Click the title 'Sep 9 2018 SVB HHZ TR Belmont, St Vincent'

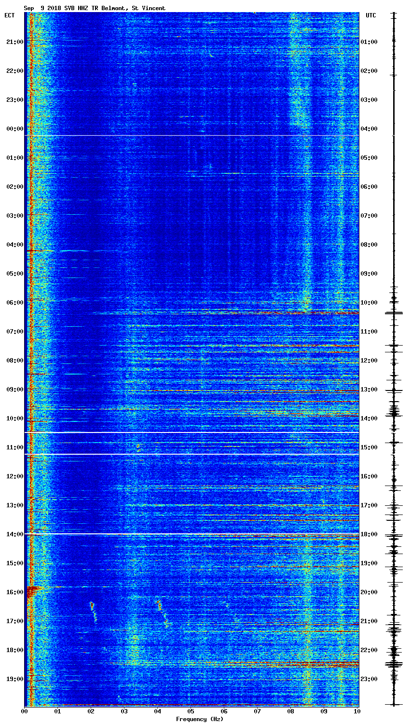click(x=95, y=8)
